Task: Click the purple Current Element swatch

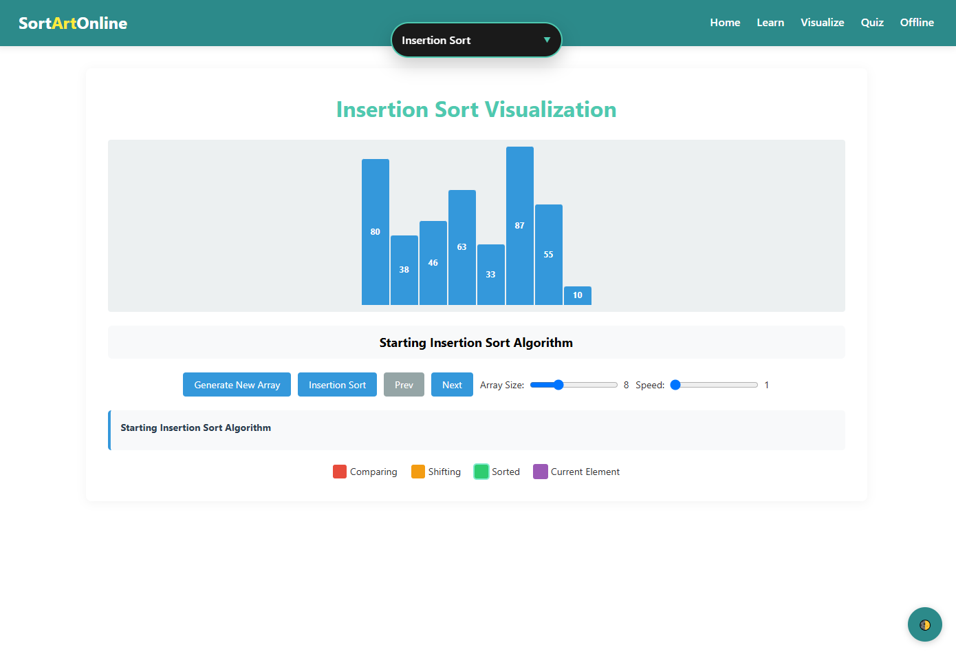Action: tap(541, 472)
